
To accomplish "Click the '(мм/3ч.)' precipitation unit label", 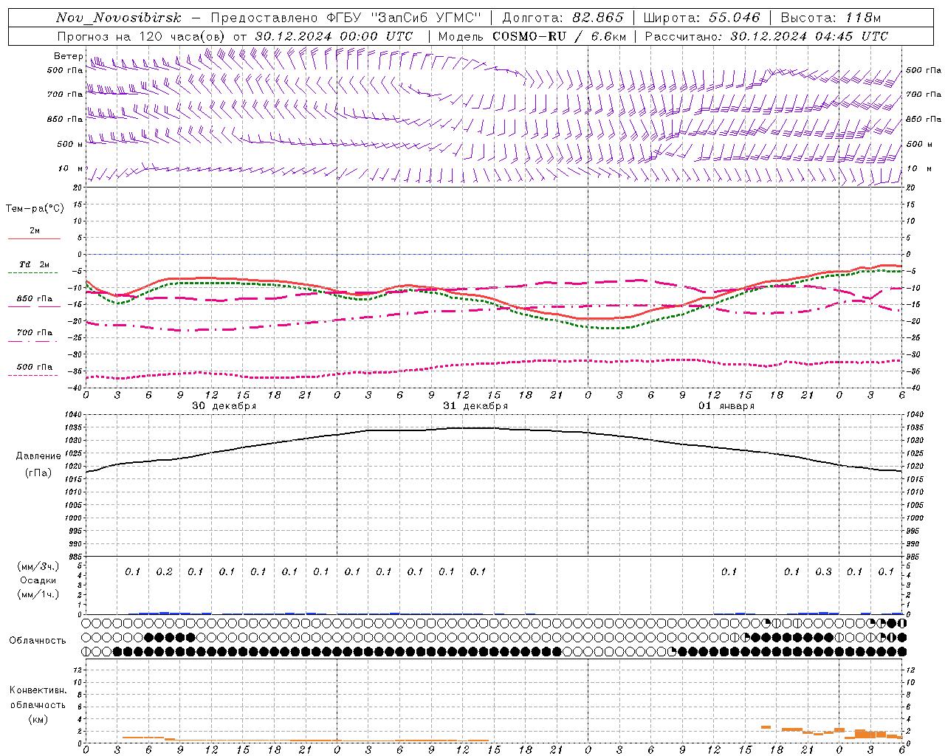I will tap(38, 566).
